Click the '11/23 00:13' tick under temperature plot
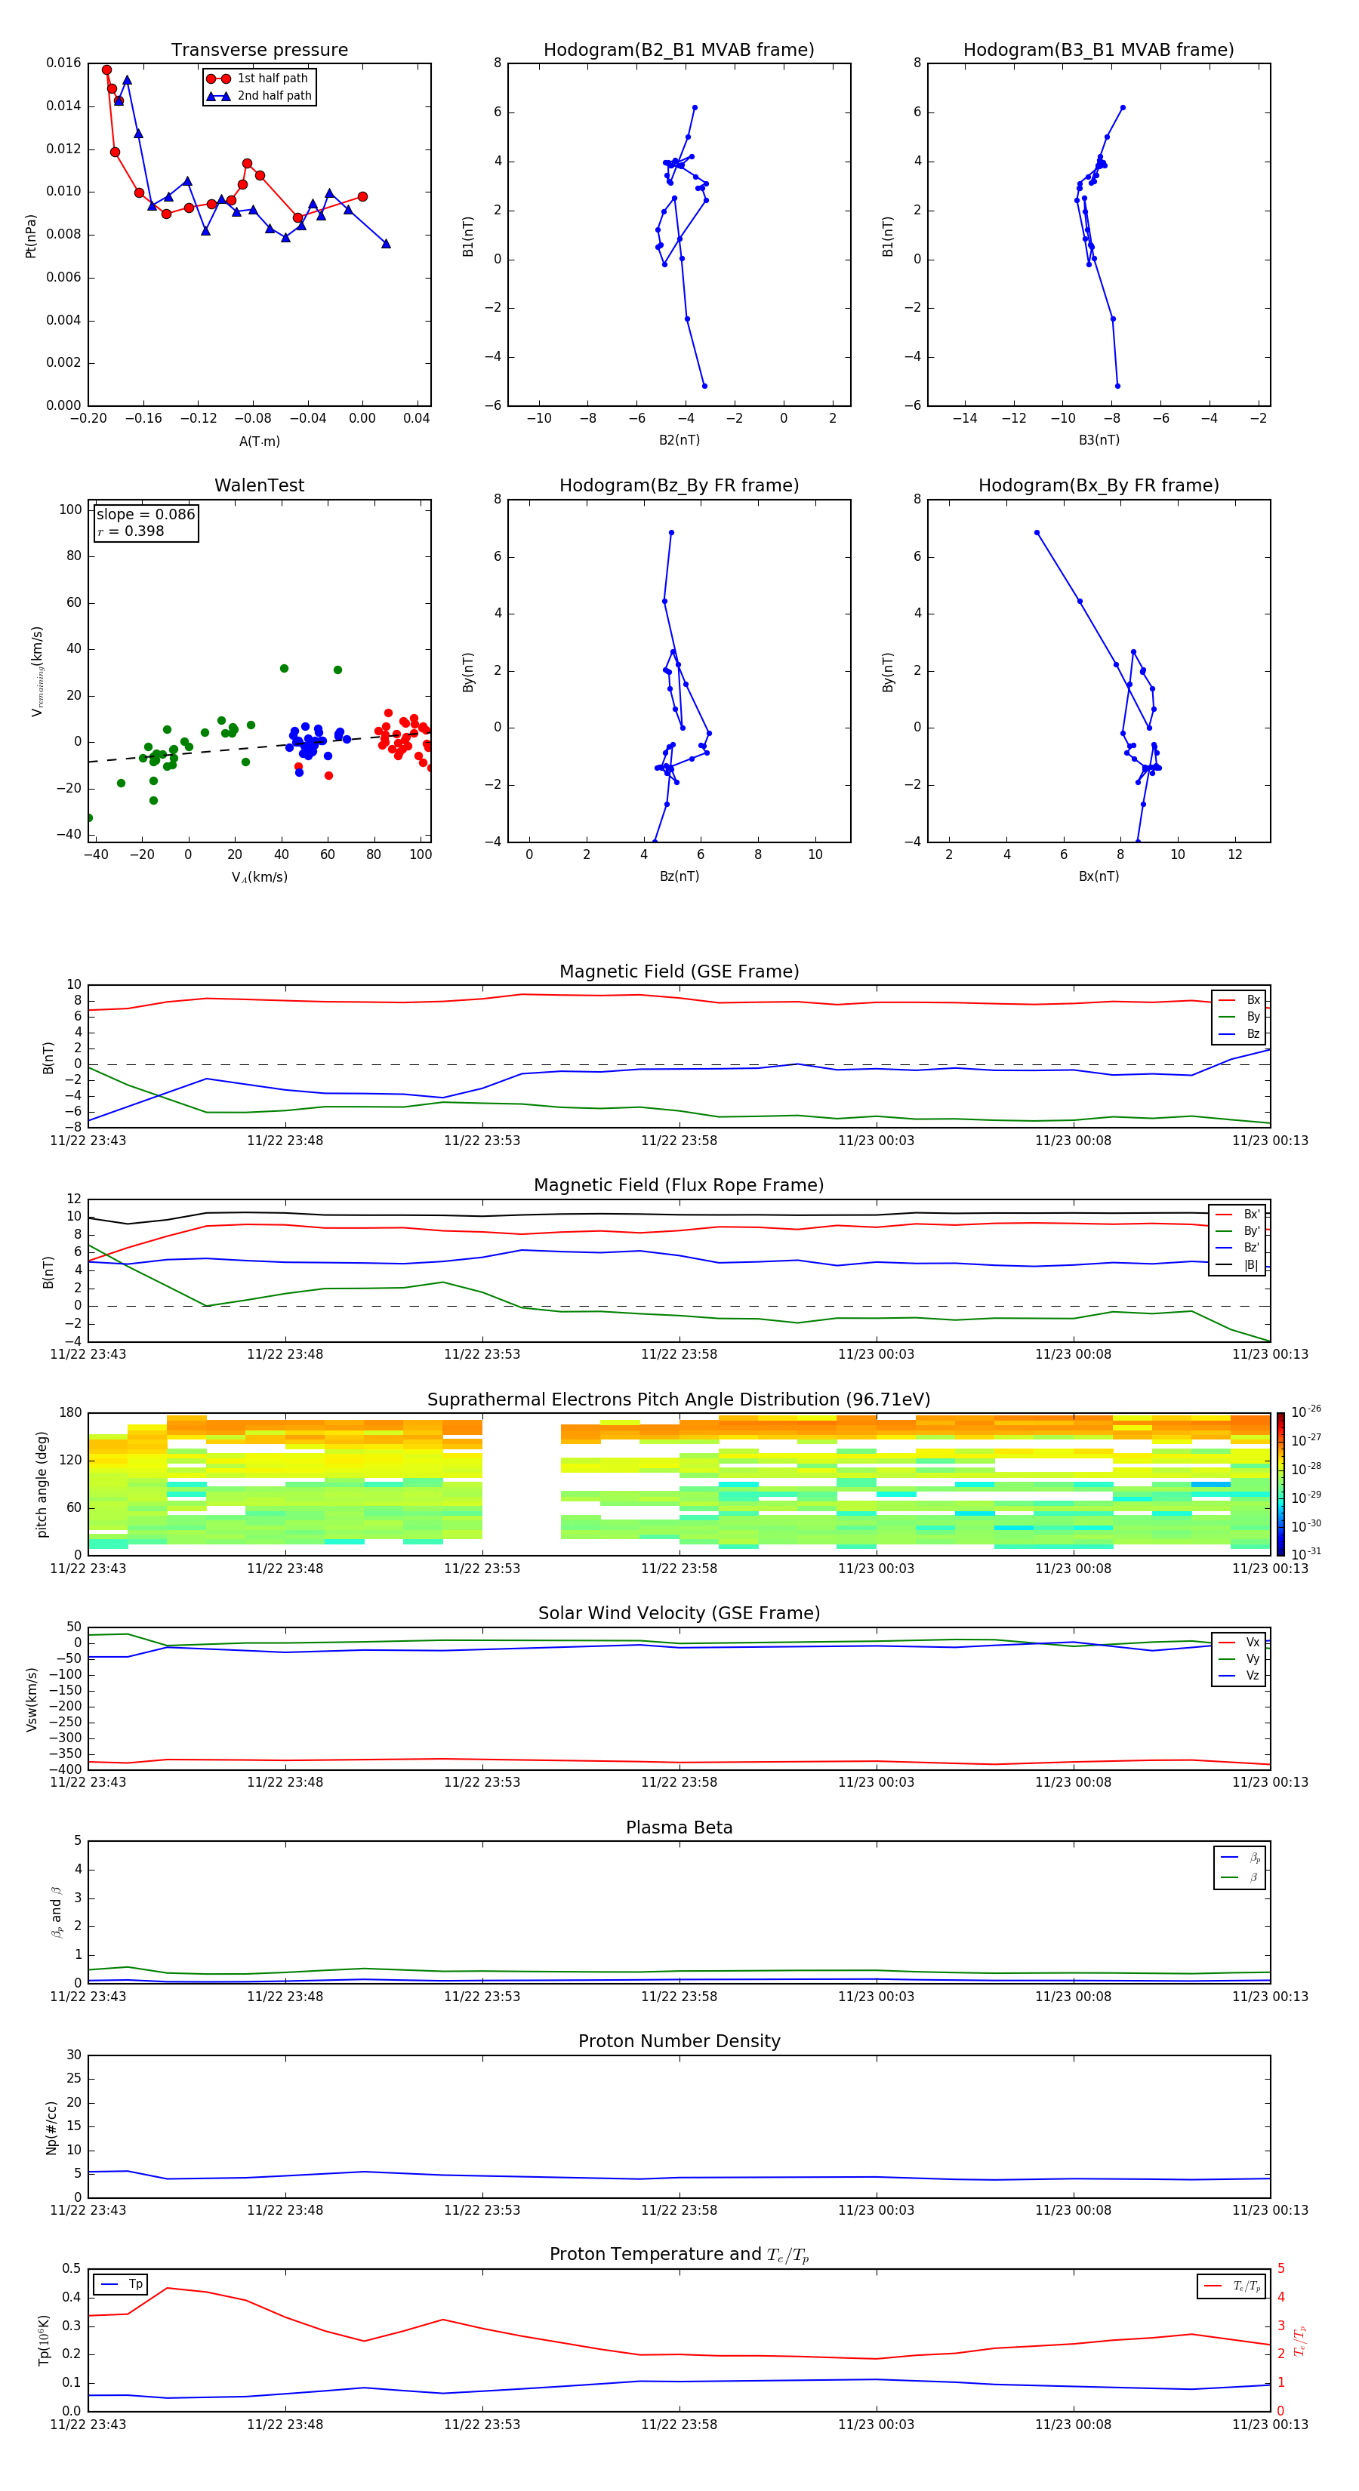This screenshot has height=2491, width=1359. [1270, 2425]
